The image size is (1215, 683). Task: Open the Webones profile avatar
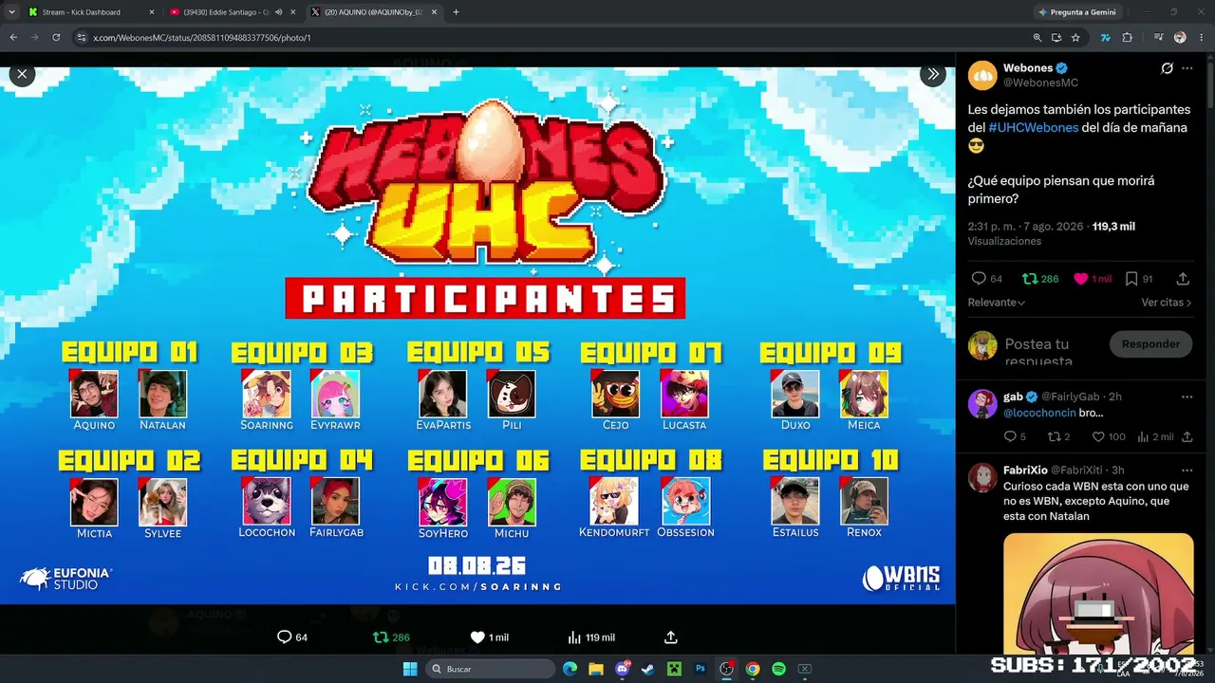(x=982, y=75)
